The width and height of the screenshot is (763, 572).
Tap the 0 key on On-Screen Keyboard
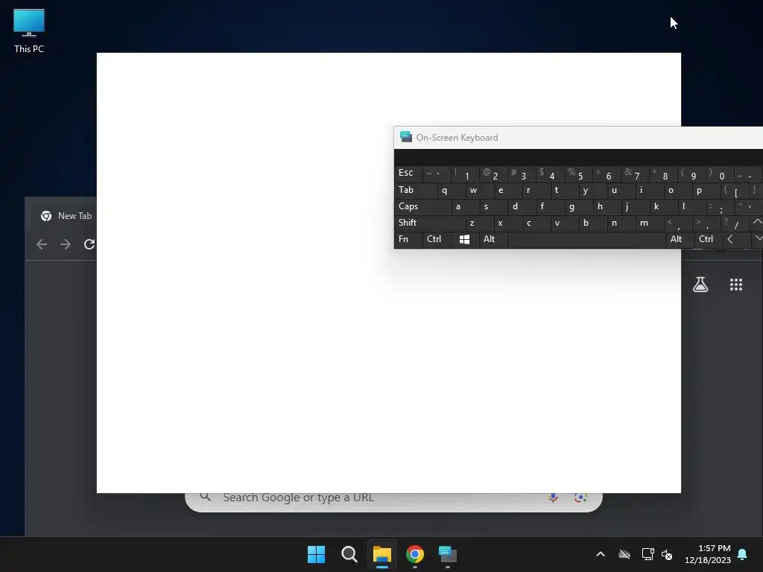click(x=720, y=173)
